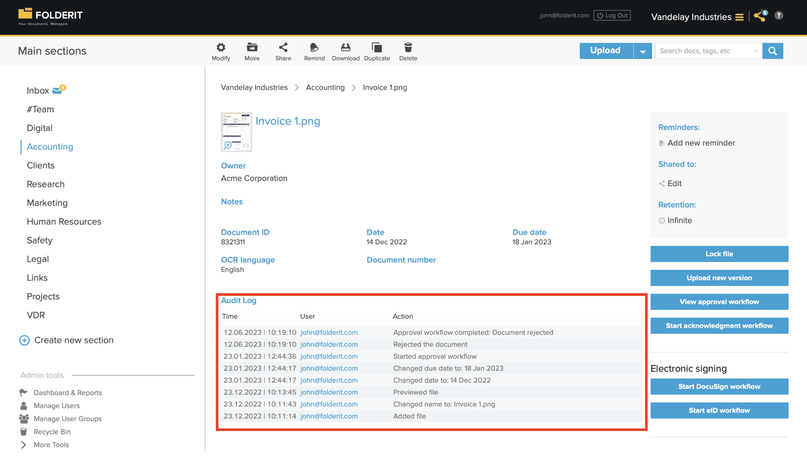Click the Folderit logo

coord(50,17)
